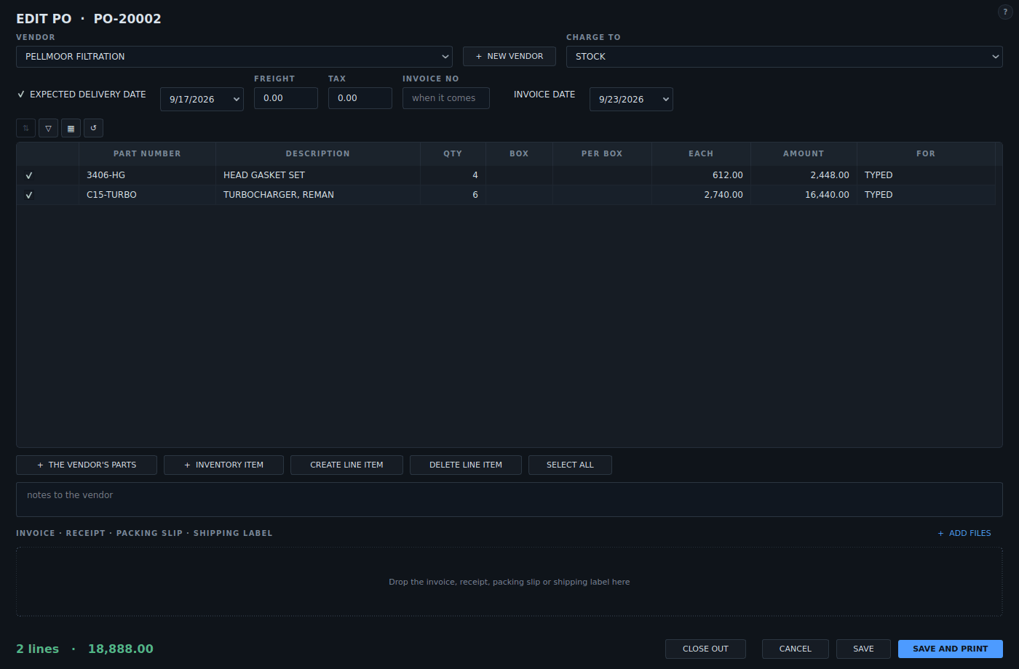This screenshot has height=669, width=1019.
Task: Click the notes to the vendor box
Action: pyautogui.click(x=509, y=500)
